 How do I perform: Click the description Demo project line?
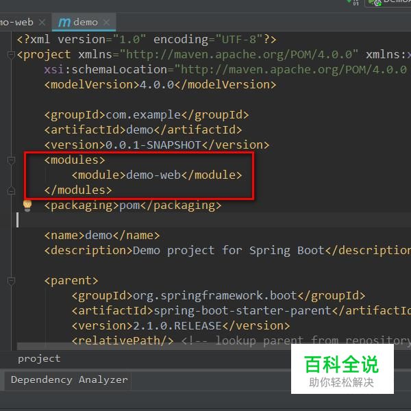coord(227,250)
